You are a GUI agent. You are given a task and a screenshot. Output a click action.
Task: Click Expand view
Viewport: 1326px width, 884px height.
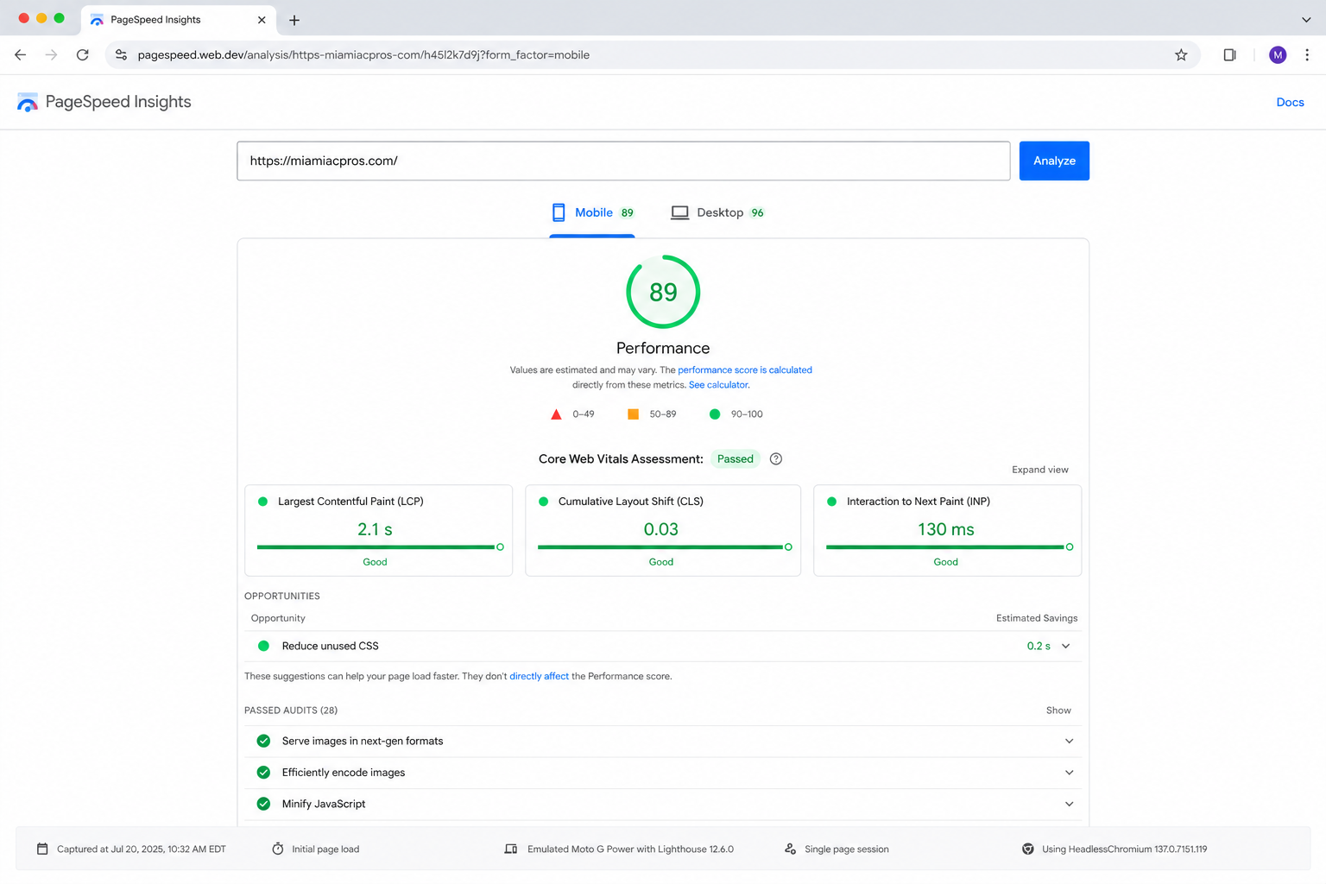(1040, 470)
